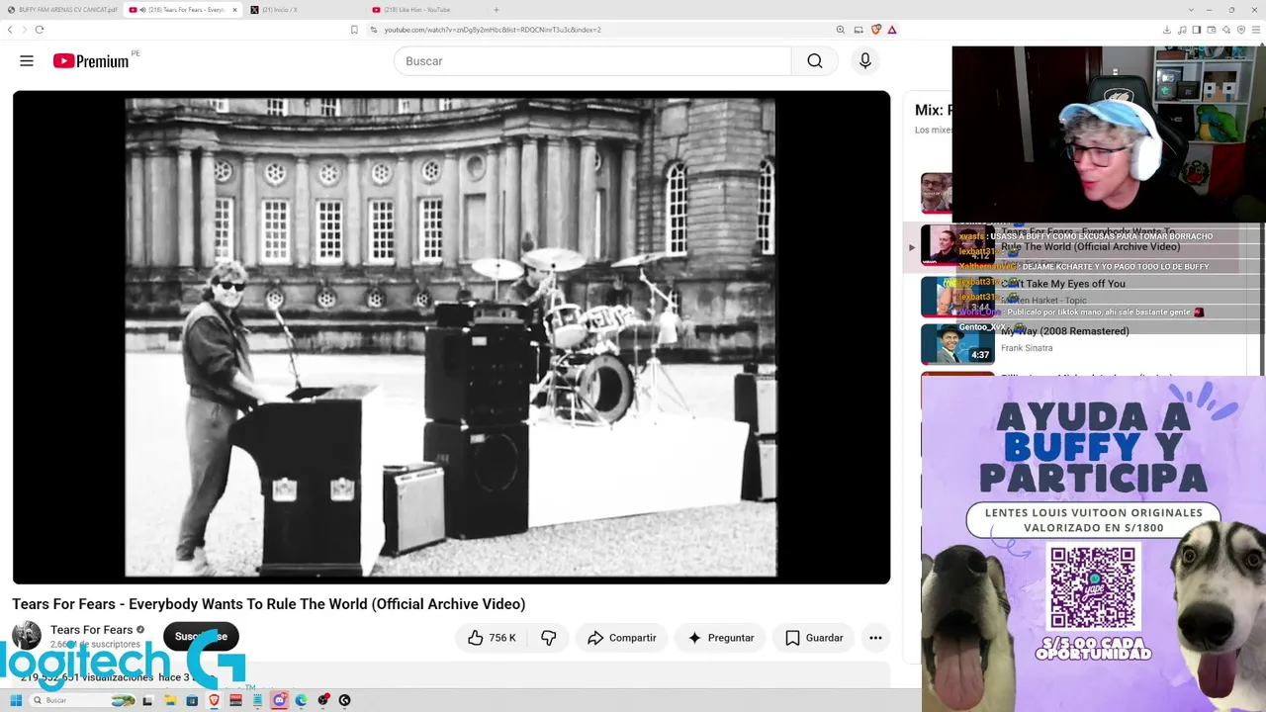The height and width of the screenshot is (712, 1266).
Task: Open OBS Studio from the taskbar
Action: [x=322, y=700]
